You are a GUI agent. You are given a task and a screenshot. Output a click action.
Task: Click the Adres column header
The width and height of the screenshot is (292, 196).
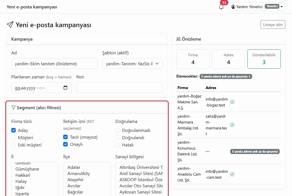(211, 88)
